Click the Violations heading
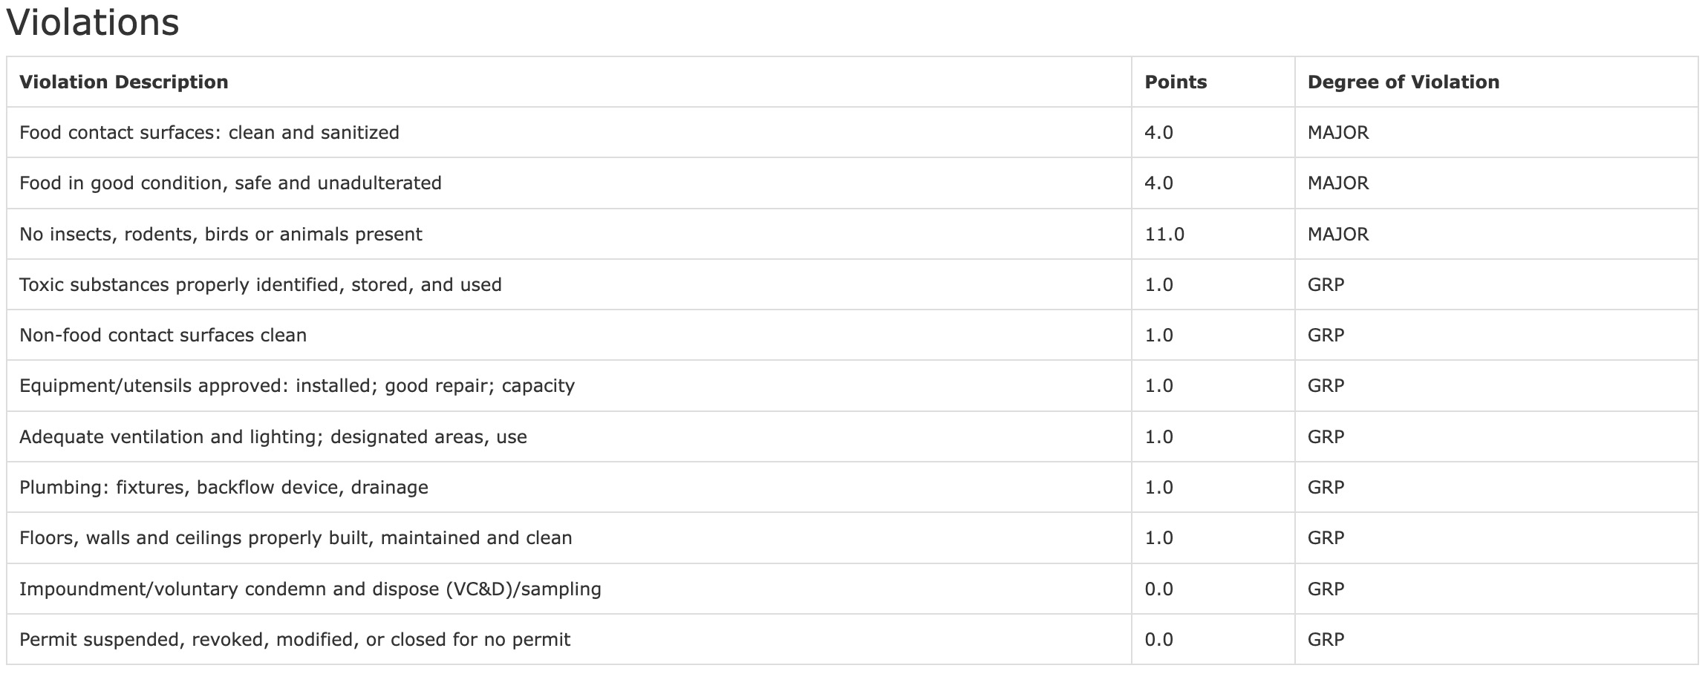 point(93,22)
